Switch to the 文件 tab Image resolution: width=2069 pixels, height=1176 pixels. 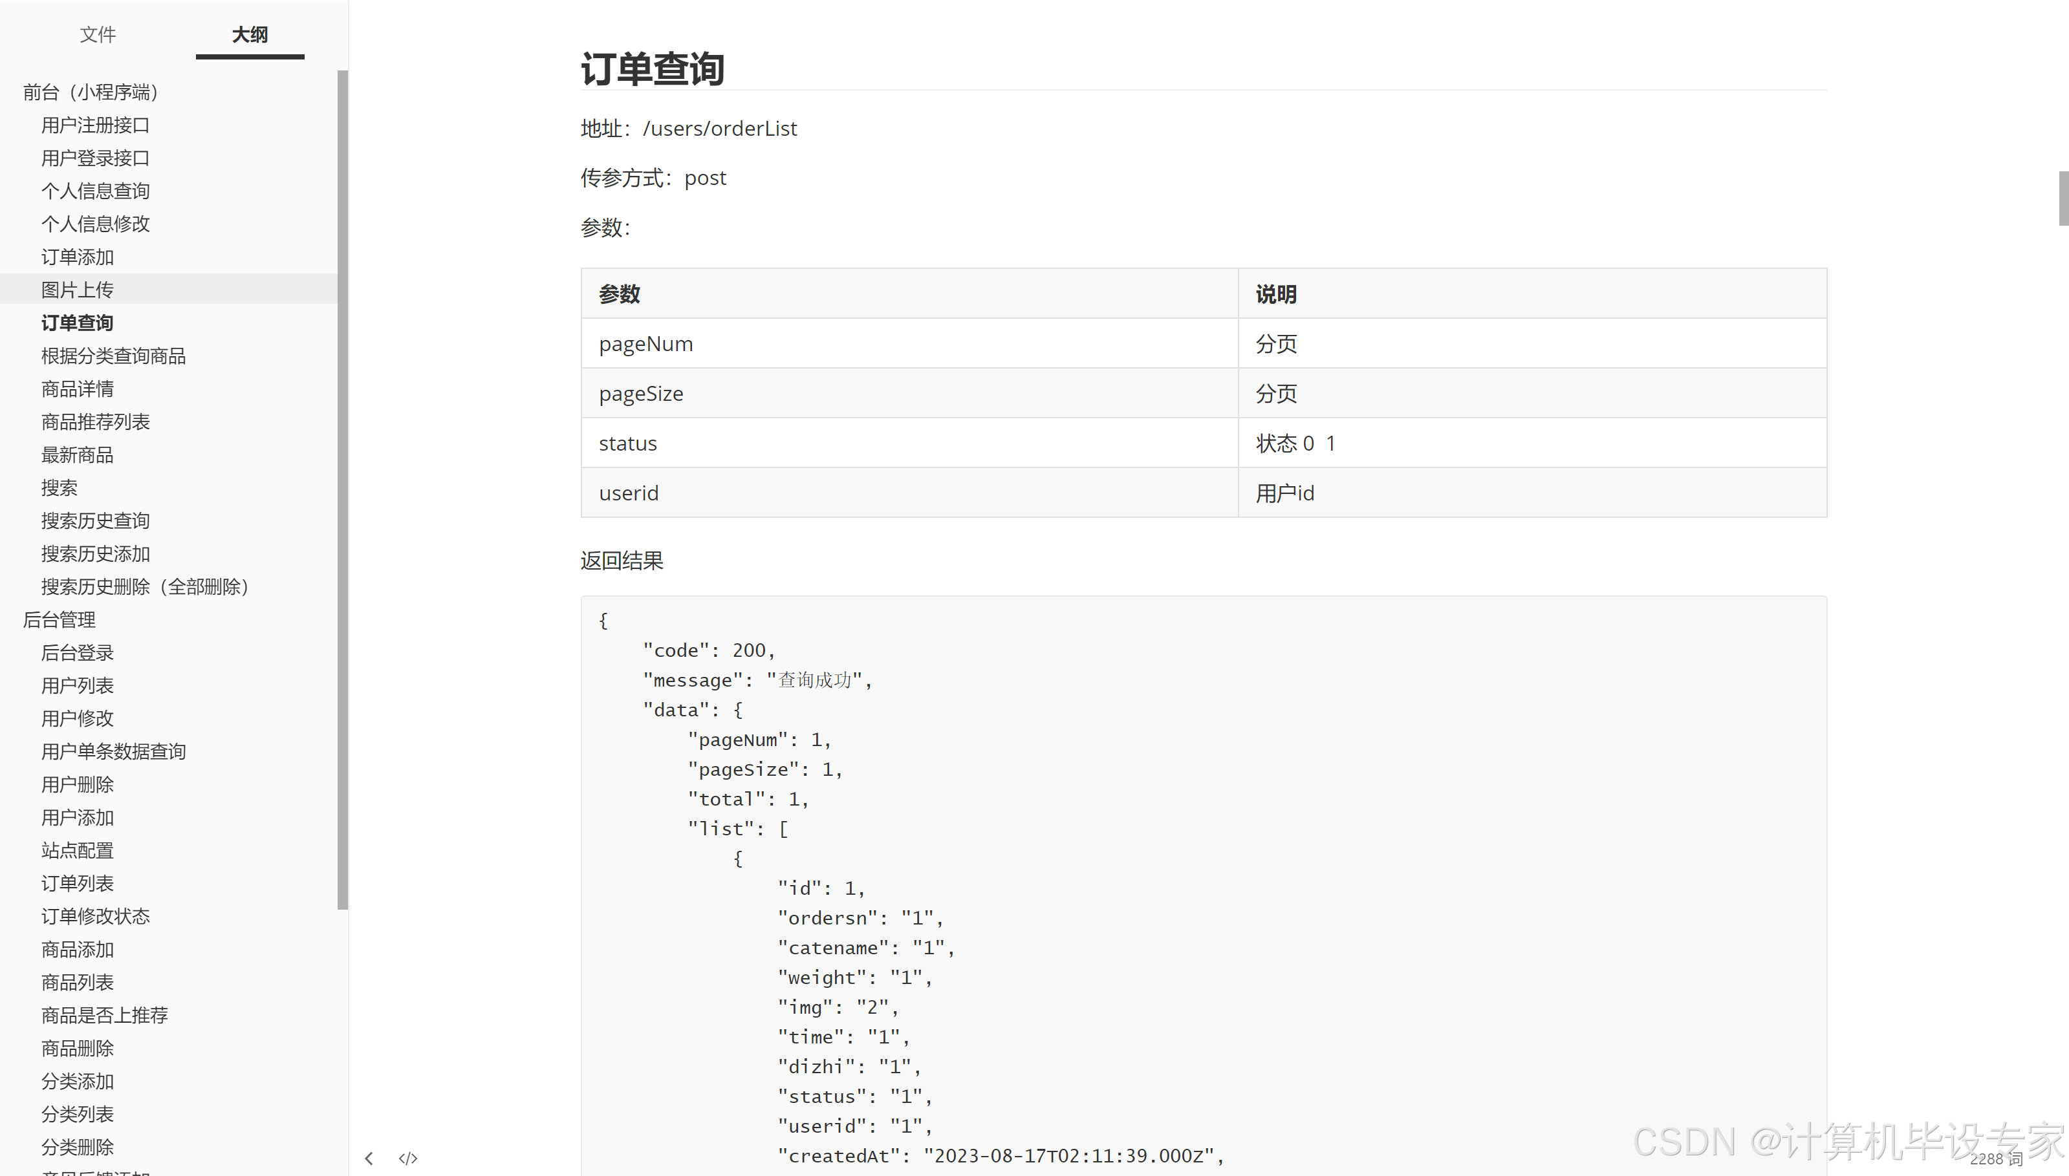click(98, 35)
